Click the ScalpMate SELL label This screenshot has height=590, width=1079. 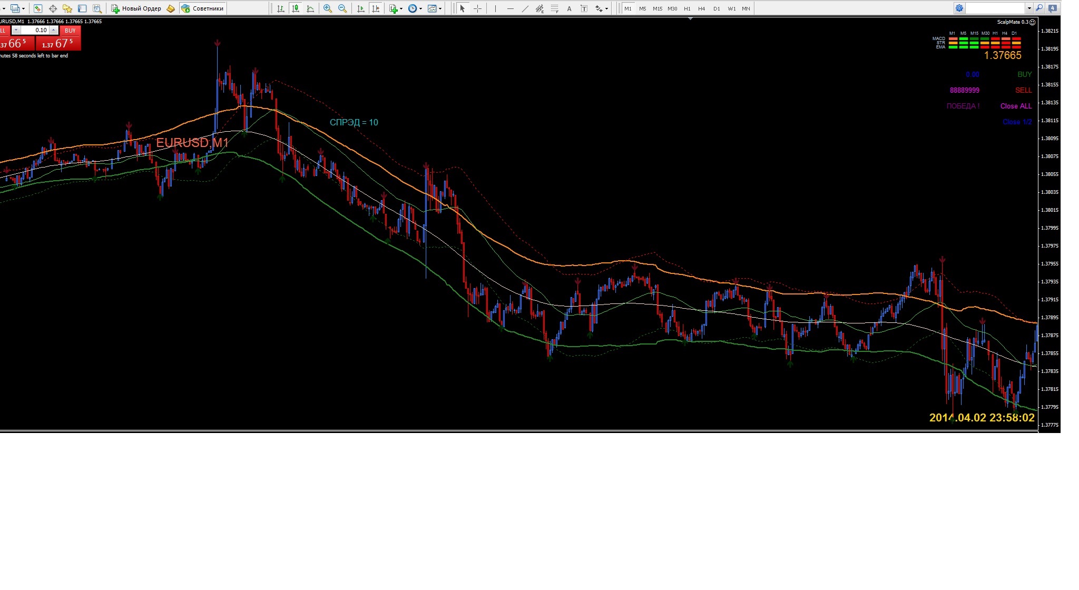click(1023, 90)
